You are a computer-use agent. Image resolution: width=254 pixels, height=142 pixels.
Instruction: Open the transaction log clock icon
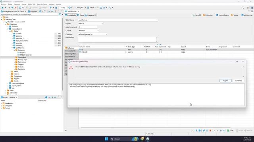click(x=69, y=7)
